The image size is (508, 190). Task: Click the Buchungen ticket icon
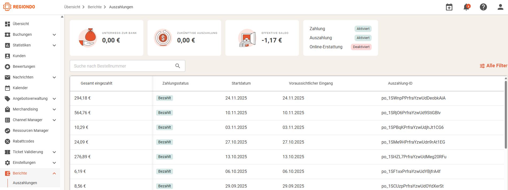point(7,34)
